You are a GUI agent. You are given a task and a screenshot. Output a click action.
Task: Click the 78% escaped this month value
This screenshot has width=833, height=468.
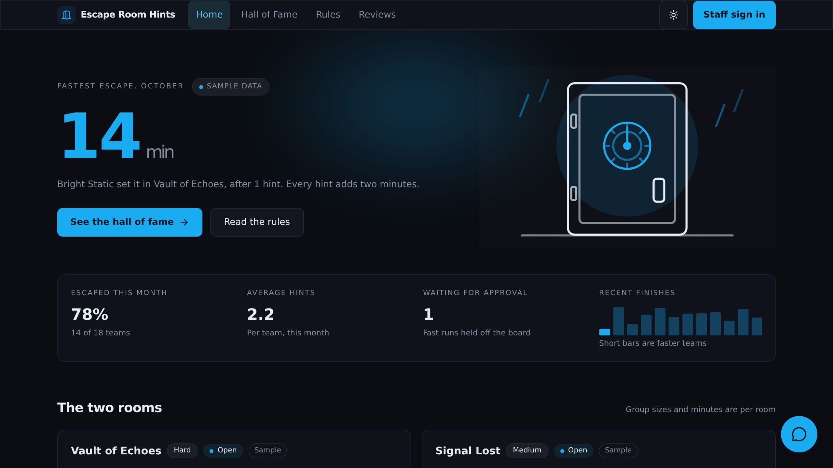pyautogui.click(x=89, y=314)
